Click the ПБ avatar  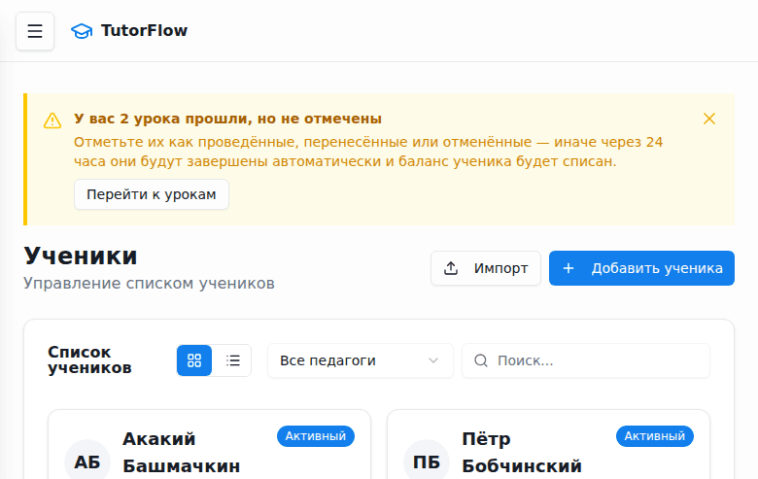(x=427, y=462)
